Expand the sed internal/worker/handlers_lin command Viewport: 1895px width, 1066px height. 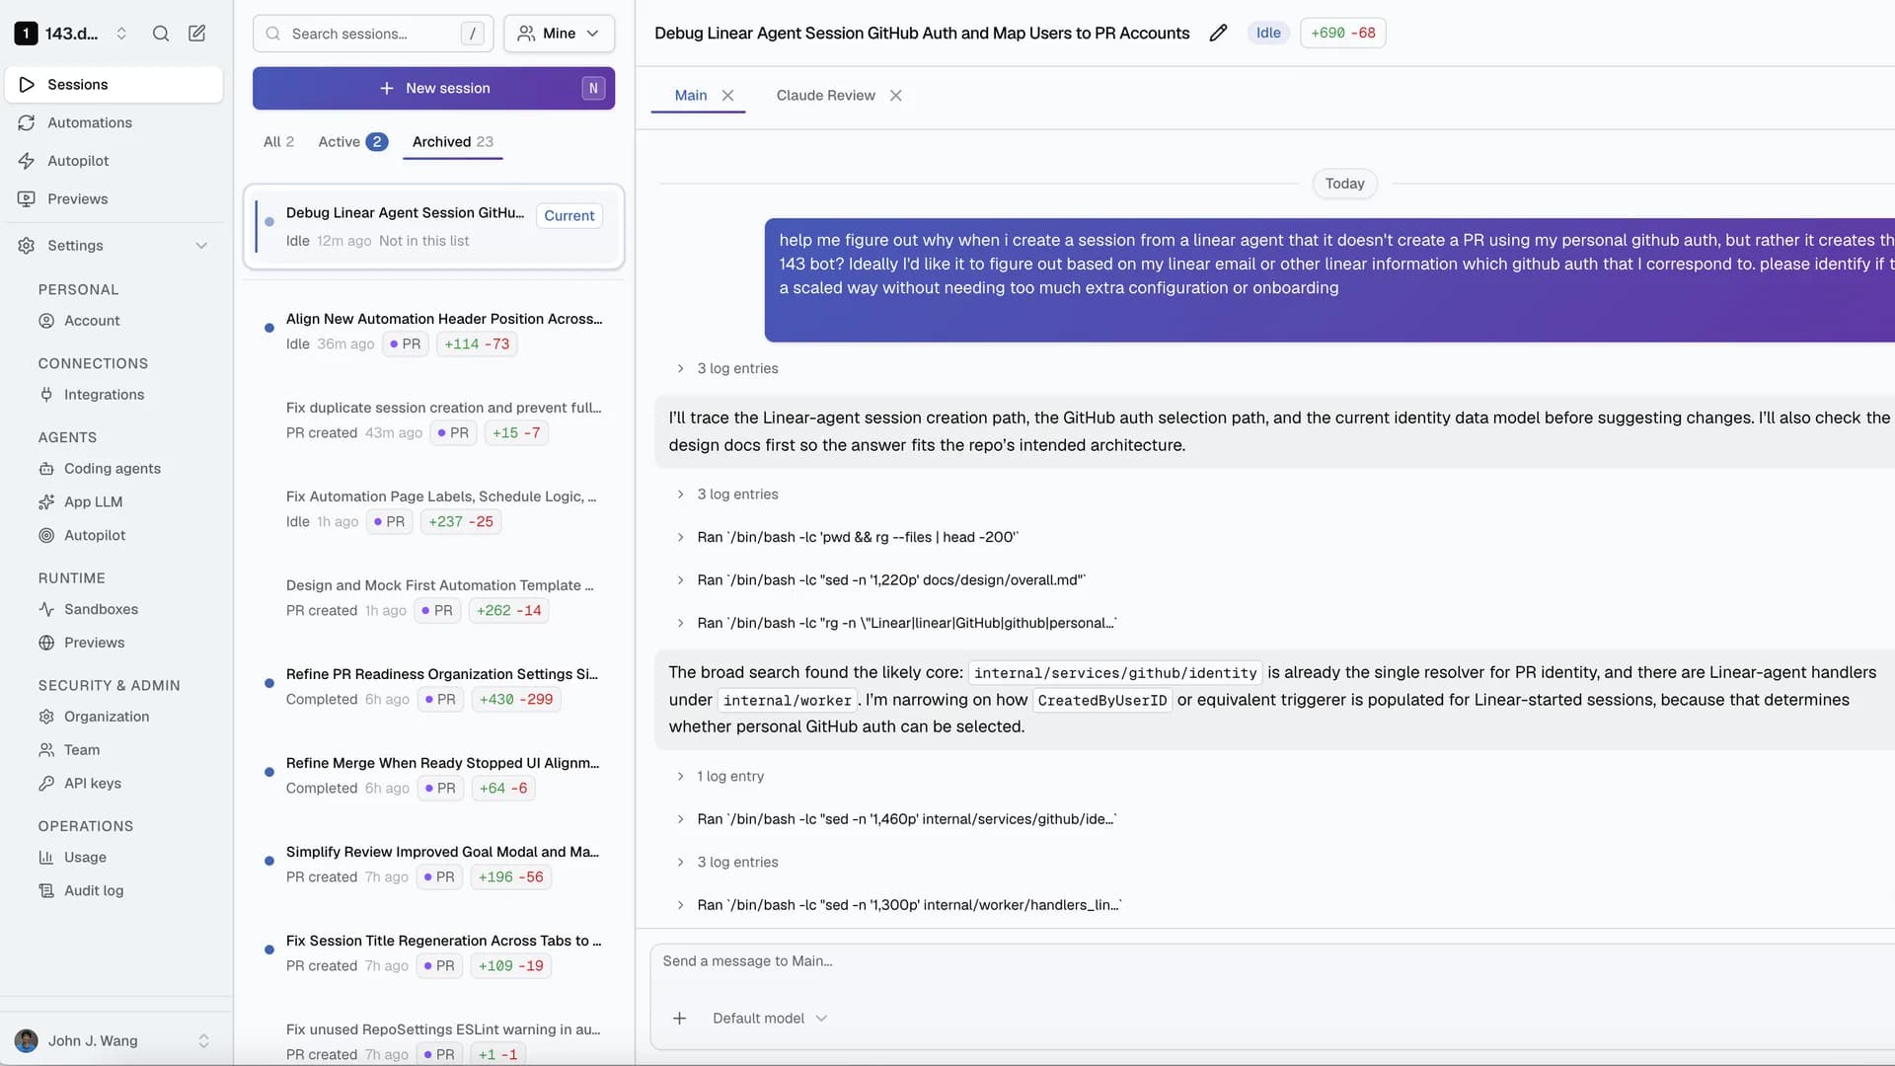899,906
